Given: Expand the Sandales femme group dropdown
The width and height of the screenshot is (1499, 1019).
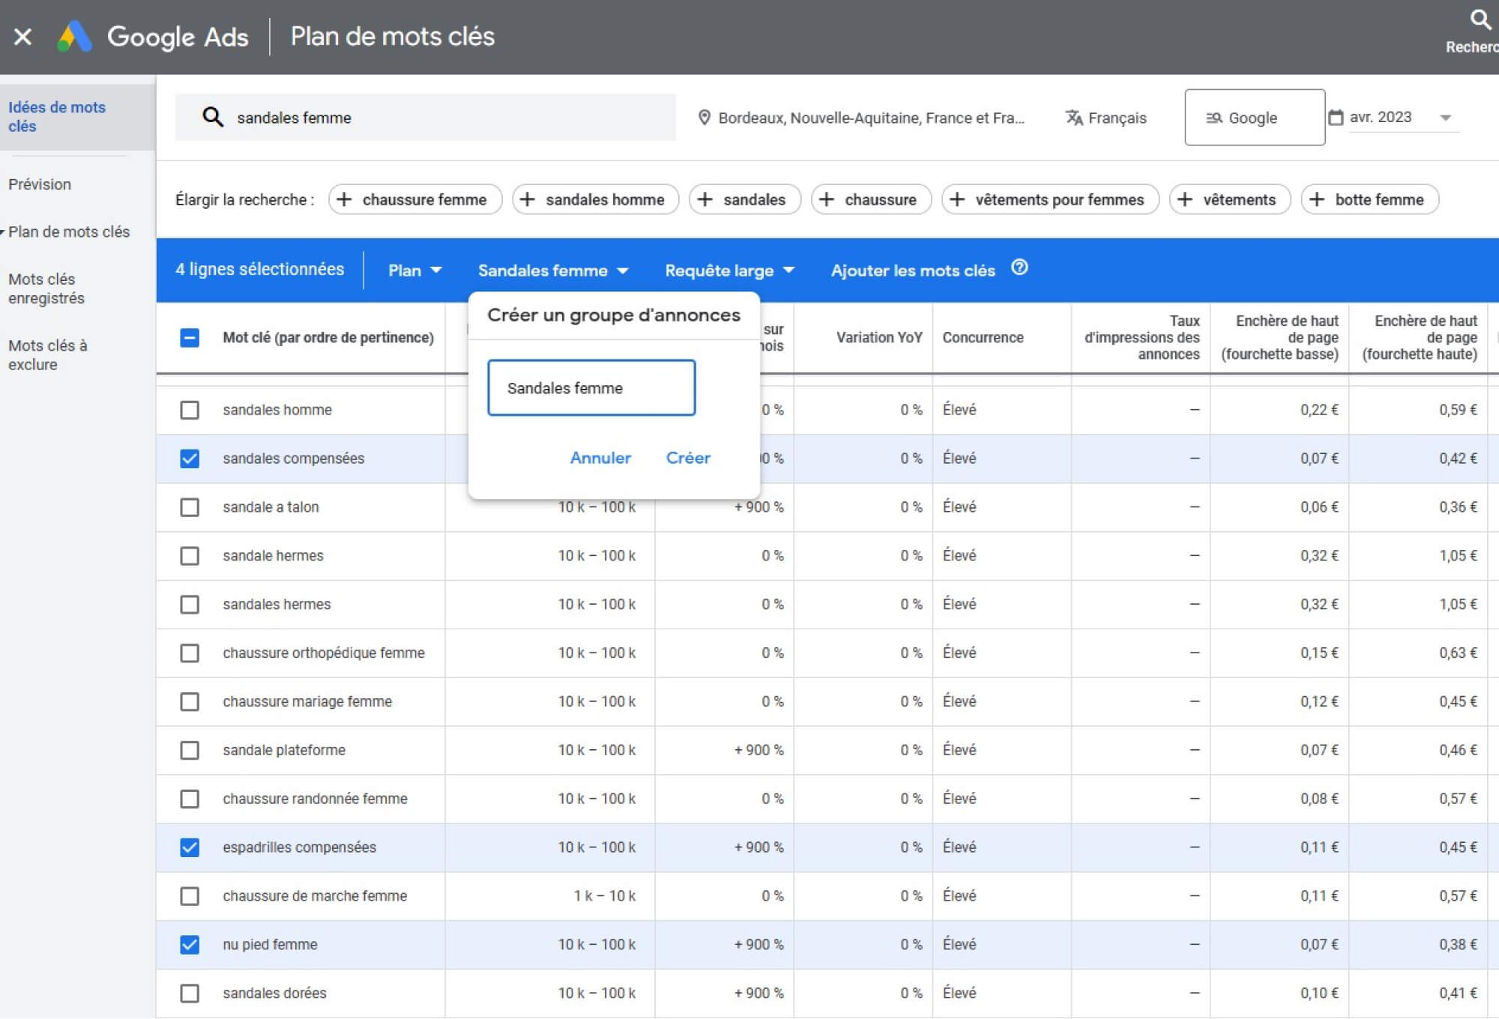Looking at the screenshot, I should pyautogui.click(x=554, y=270).
